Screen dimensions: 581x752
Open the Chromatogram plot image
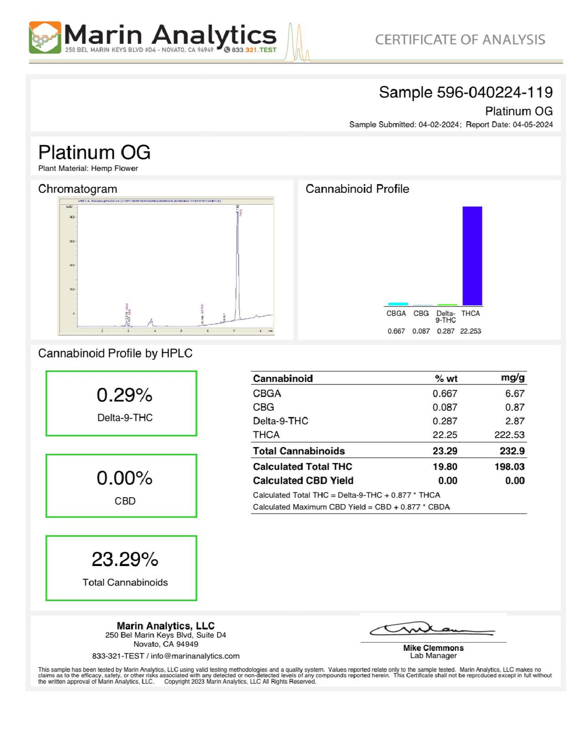coord(166,265)
